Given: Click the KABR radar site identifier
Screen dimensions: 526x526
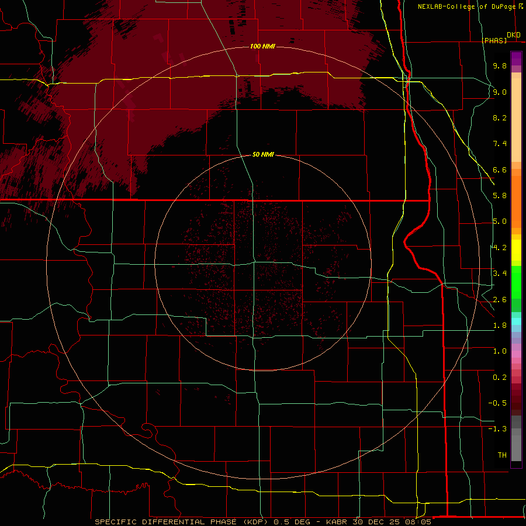Looking at the screenshot, I should 337,522.
